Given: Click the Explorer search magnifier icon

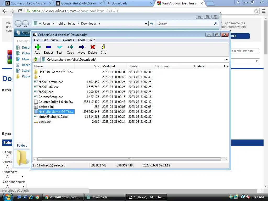Looking at the screenshot, I should point(216,23).
